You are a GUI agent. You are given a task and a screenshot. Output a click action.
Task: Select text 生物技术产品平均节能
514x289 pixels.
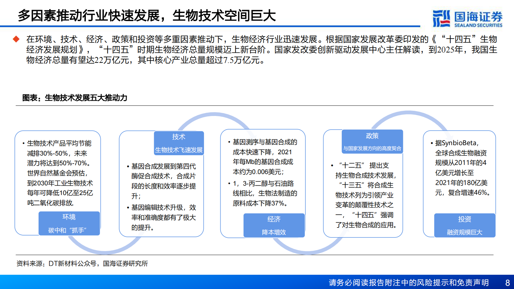pyautogui.click(x=59, y=143)
